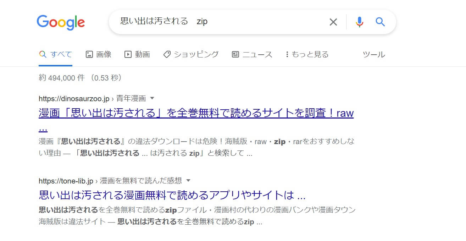This screenshot has width=466, height=241.
Task: Clear the search box with the X icon
Action: [x=333, y=22]
